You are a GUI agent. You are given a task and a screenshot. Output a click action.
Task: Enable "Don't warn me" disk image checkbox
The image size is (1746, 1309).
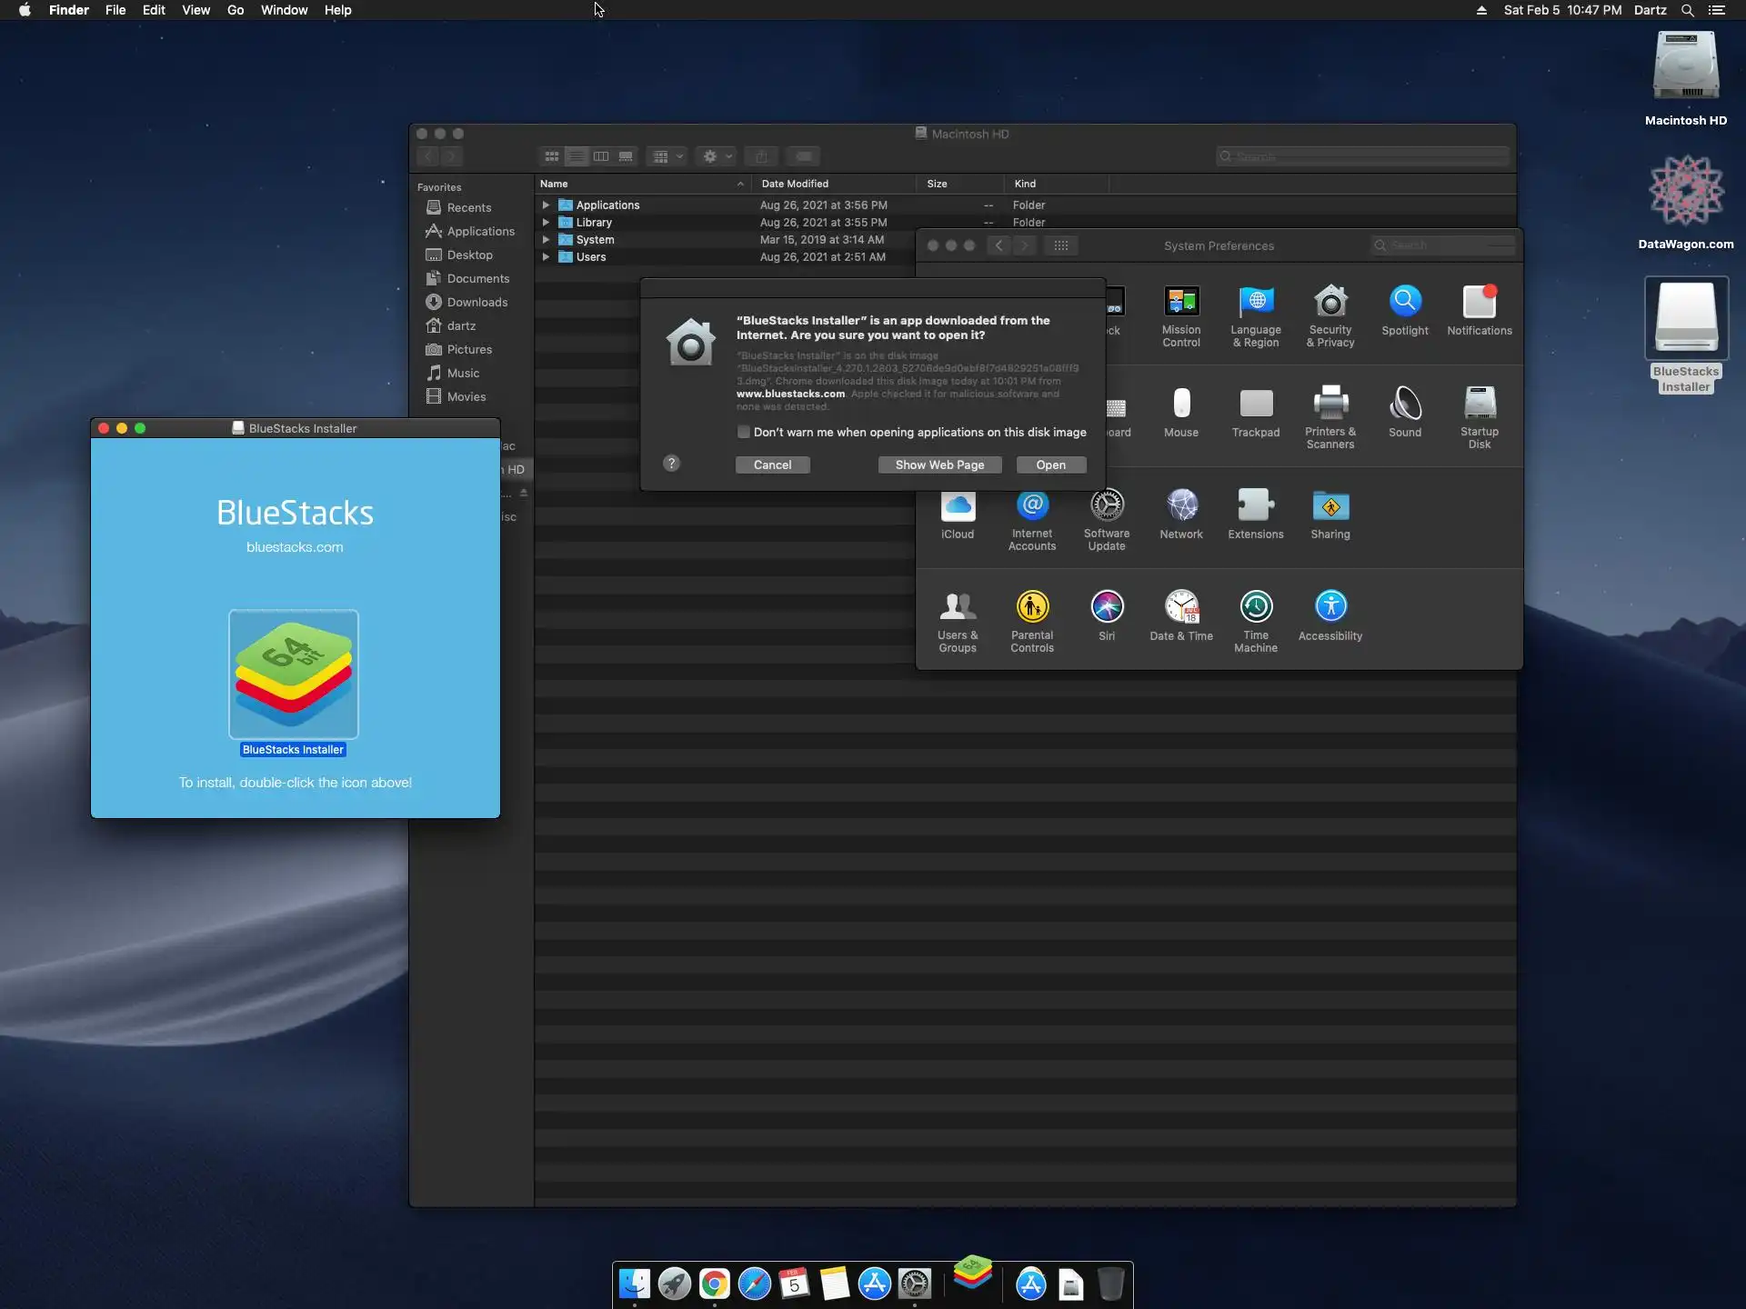tap(743, 432)
